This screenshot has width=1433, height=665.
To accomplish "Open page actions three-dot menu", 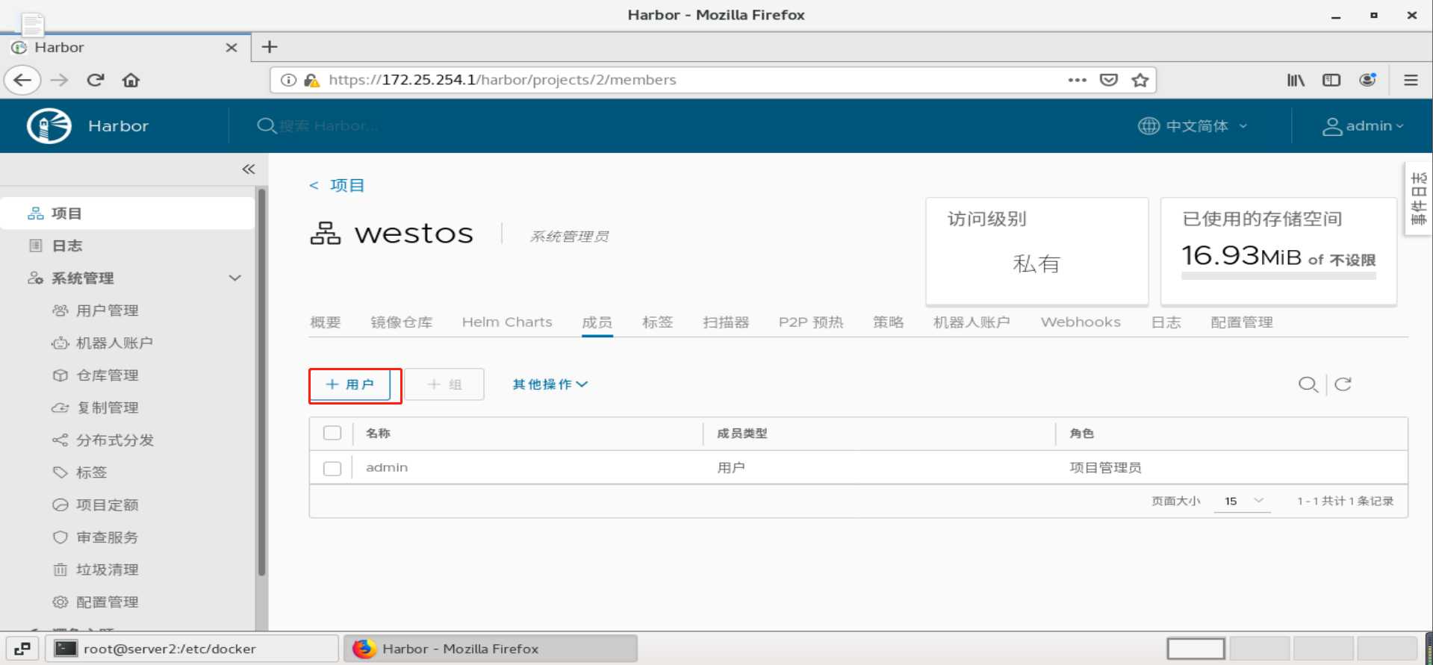I will [x=1077, y=80].
